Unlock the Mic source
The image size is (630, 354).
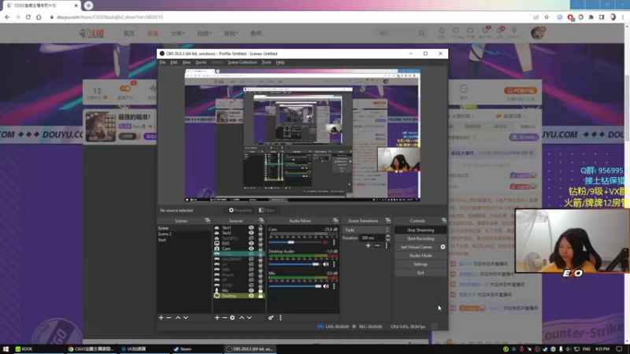pyautogui.click(x=261, y=290)
